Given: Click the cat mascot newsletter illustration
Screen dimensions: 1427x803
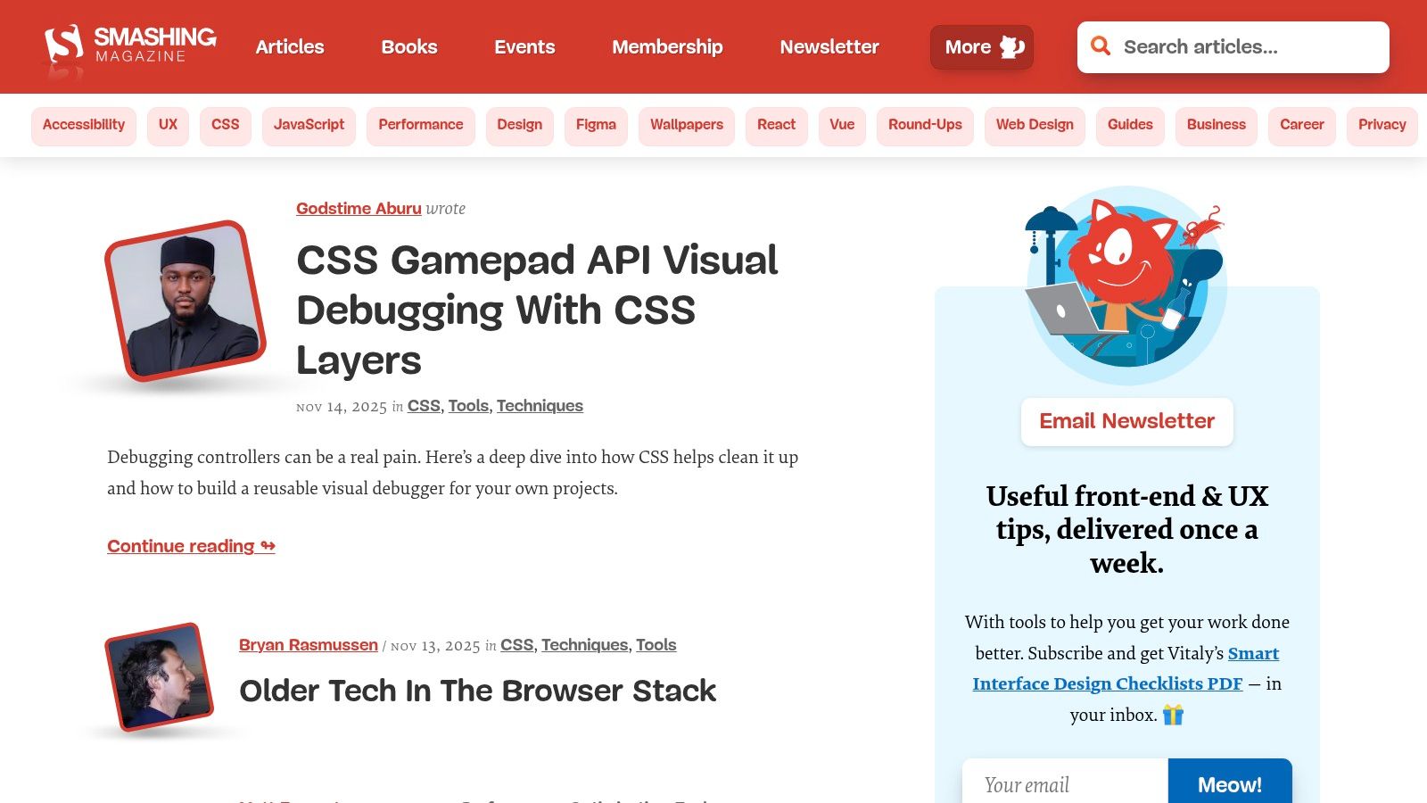Looking at the screenshot, I should [x=1126, y=284].
